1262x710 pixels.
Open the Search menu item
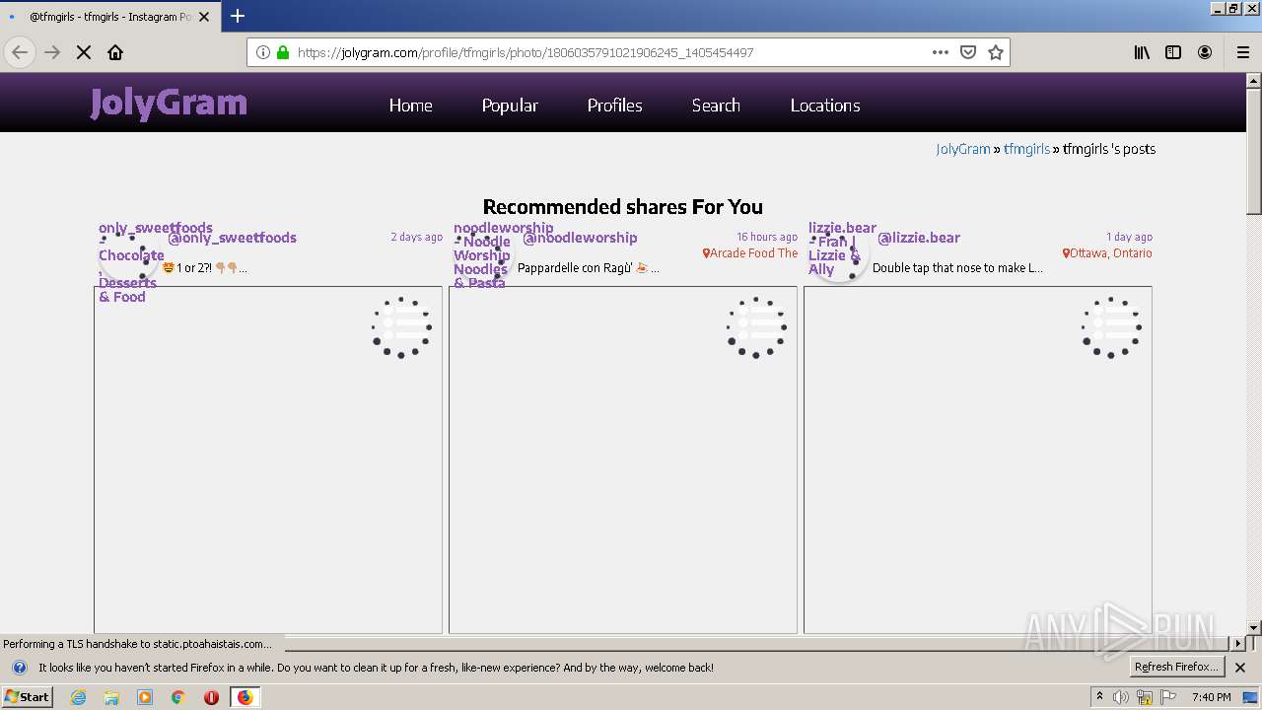click(x=716, y=106)
